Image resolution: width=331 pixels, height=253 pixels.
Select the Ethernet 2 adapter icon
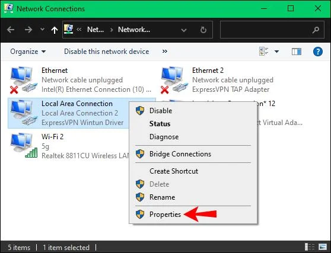click(174, 80)
